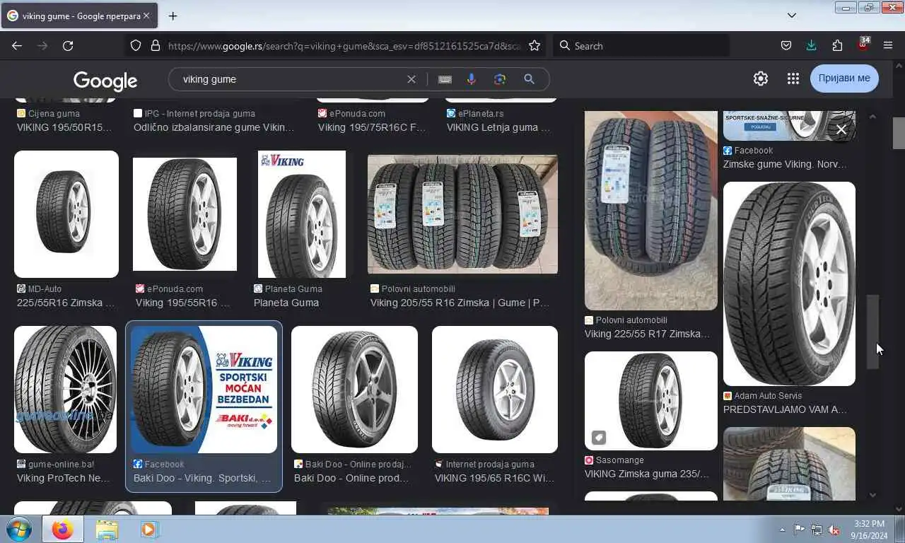This screenshot has height=543, width=905.
Task: Open ePonuda Viking 195/55R16 result
Action: [x=185, y=214]
